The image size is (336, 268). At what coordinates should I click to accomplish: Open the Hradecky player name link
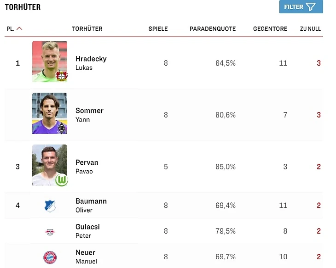[91, 59]
